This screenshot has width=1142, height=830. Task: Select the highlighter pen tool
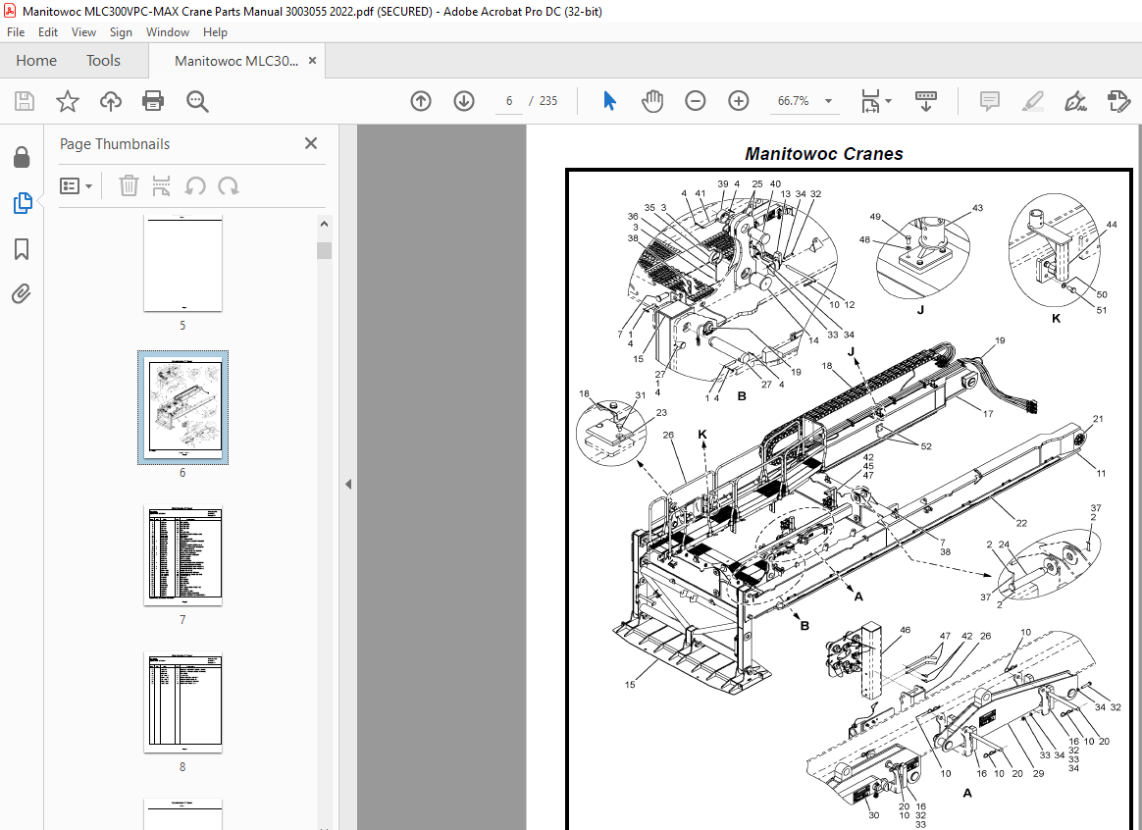(x=1033, y=101)
